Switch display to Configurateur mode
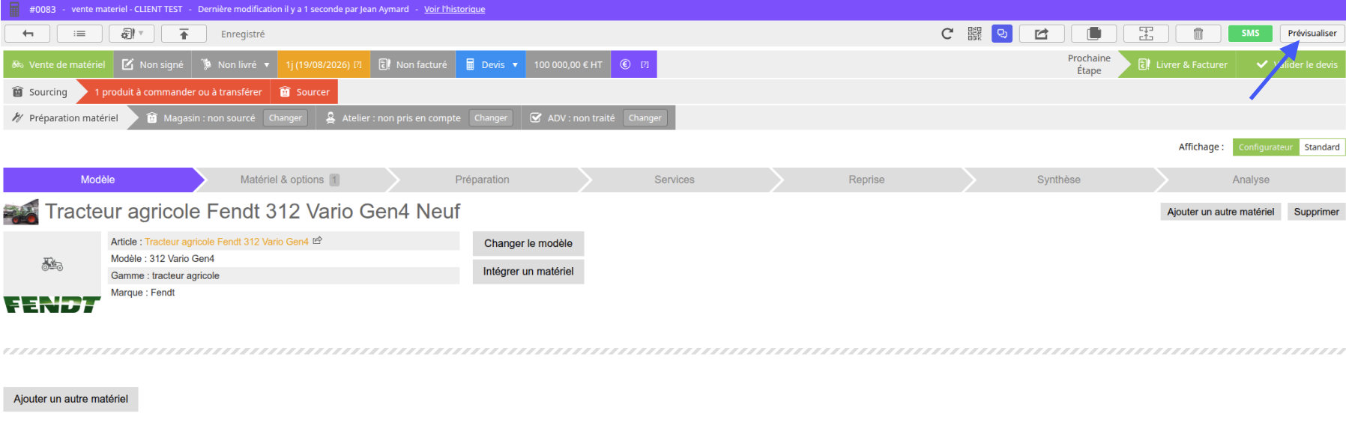The image size is (1346, 428). 1265,147
